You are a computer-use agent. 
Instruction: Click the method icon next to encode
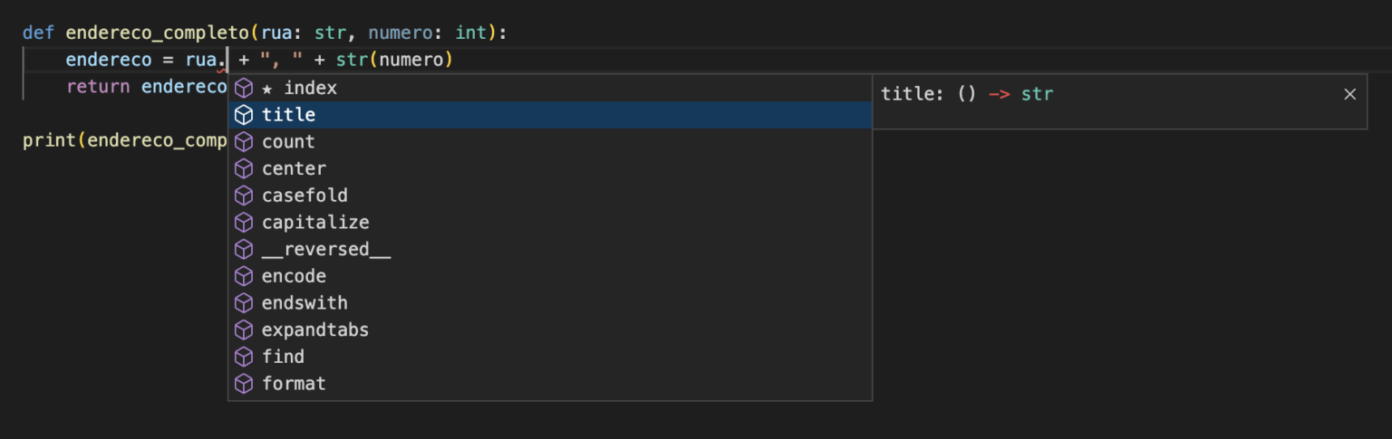click(x=244, y=276)
